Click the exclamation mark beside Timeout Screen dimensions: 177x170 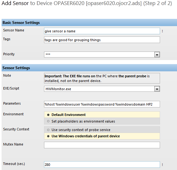pyautogui.click(x=162, y=165)
